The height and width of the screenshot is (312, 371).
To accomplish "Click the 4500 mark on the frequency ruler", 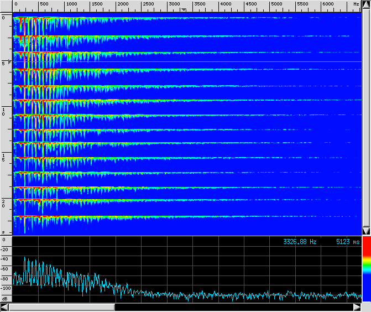I will (x=251, y=4).
